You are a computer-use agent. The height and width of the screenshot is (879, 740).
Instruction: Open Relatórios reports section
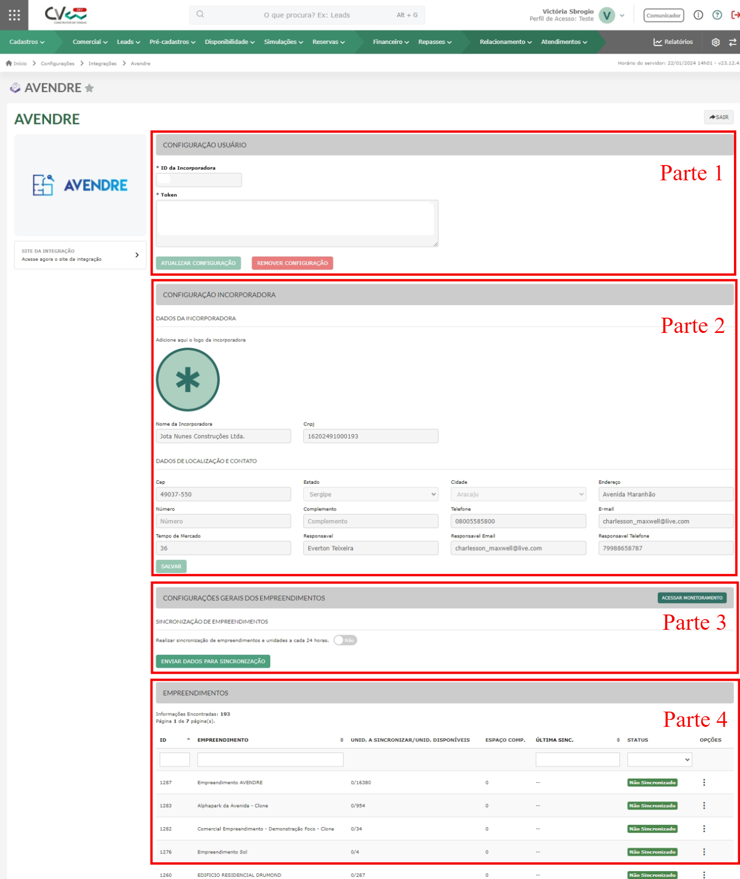pyautogui.click(x=673, y=42)
